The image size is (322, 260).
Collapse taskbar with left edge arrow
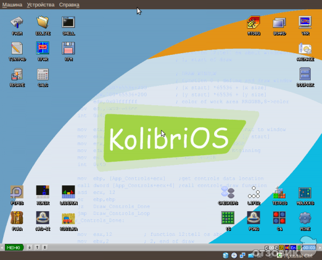[x=2, y=248]
